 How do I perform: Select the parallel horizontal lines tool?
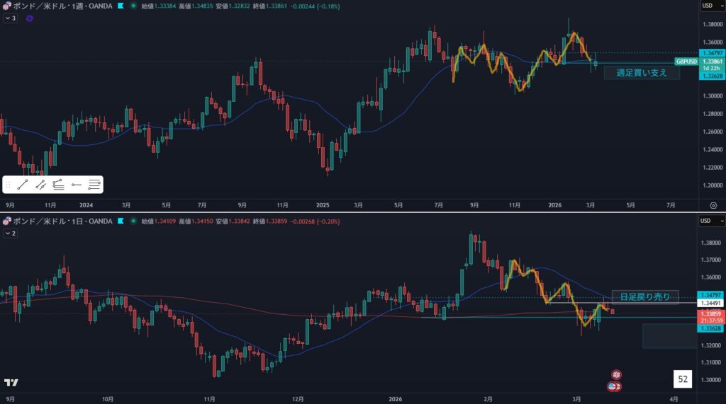(94, 185)
